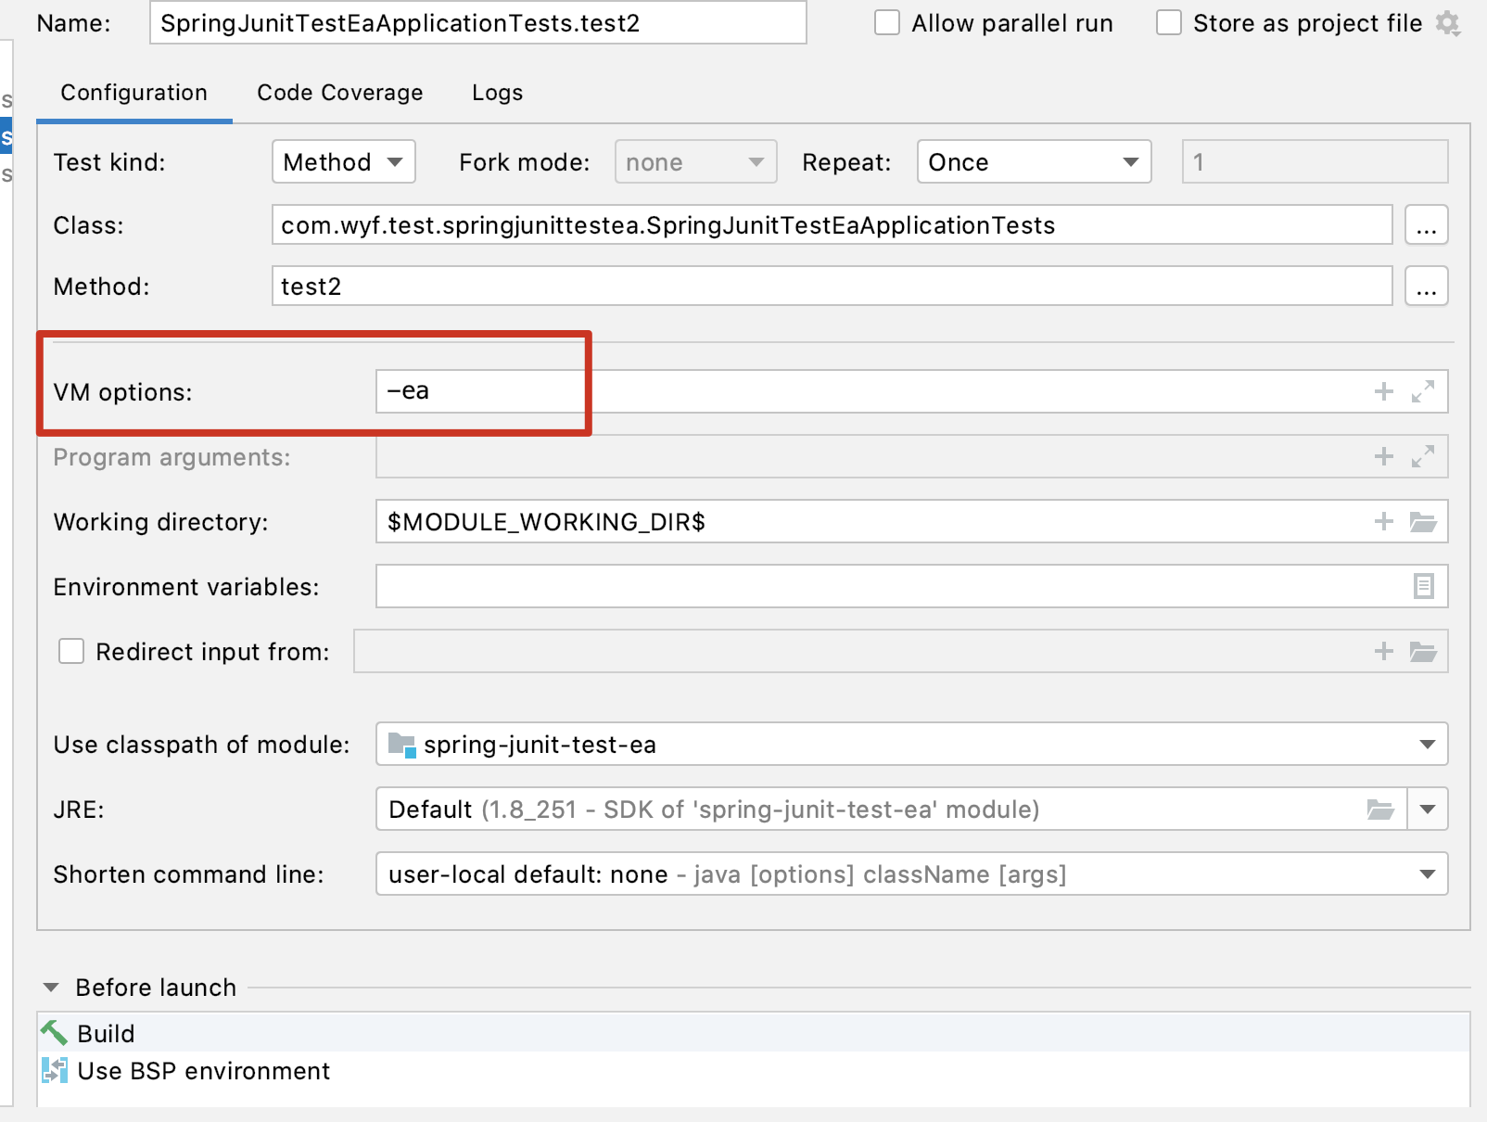Insert macro in Working directory via plus icon
This screenshot has width=1487, height=1122.
(1384, 521)
